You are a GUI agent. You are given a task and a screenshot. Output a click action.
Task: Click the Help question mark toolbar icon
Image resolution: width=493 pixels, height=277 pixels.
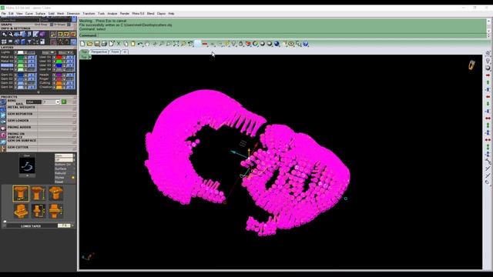(x=306, y=44)
